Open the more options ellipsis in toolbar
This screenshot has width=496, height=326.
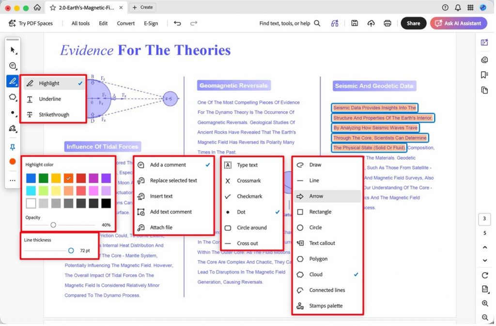[13, 181]
